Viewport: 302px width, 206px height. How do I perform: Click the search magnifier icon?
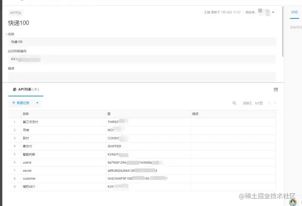click(x=234, y=103)
